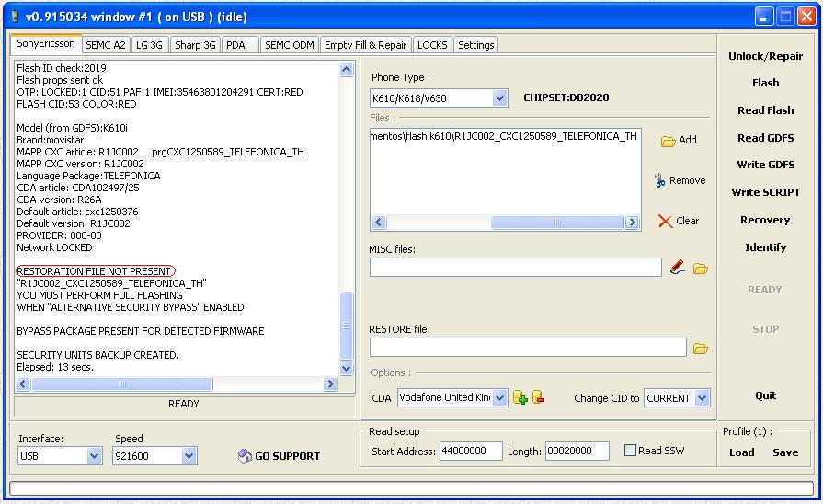Screen dimensions: 823x504
Task: Click the Files list horizontal scrollbar thumb
Action: 557,222
